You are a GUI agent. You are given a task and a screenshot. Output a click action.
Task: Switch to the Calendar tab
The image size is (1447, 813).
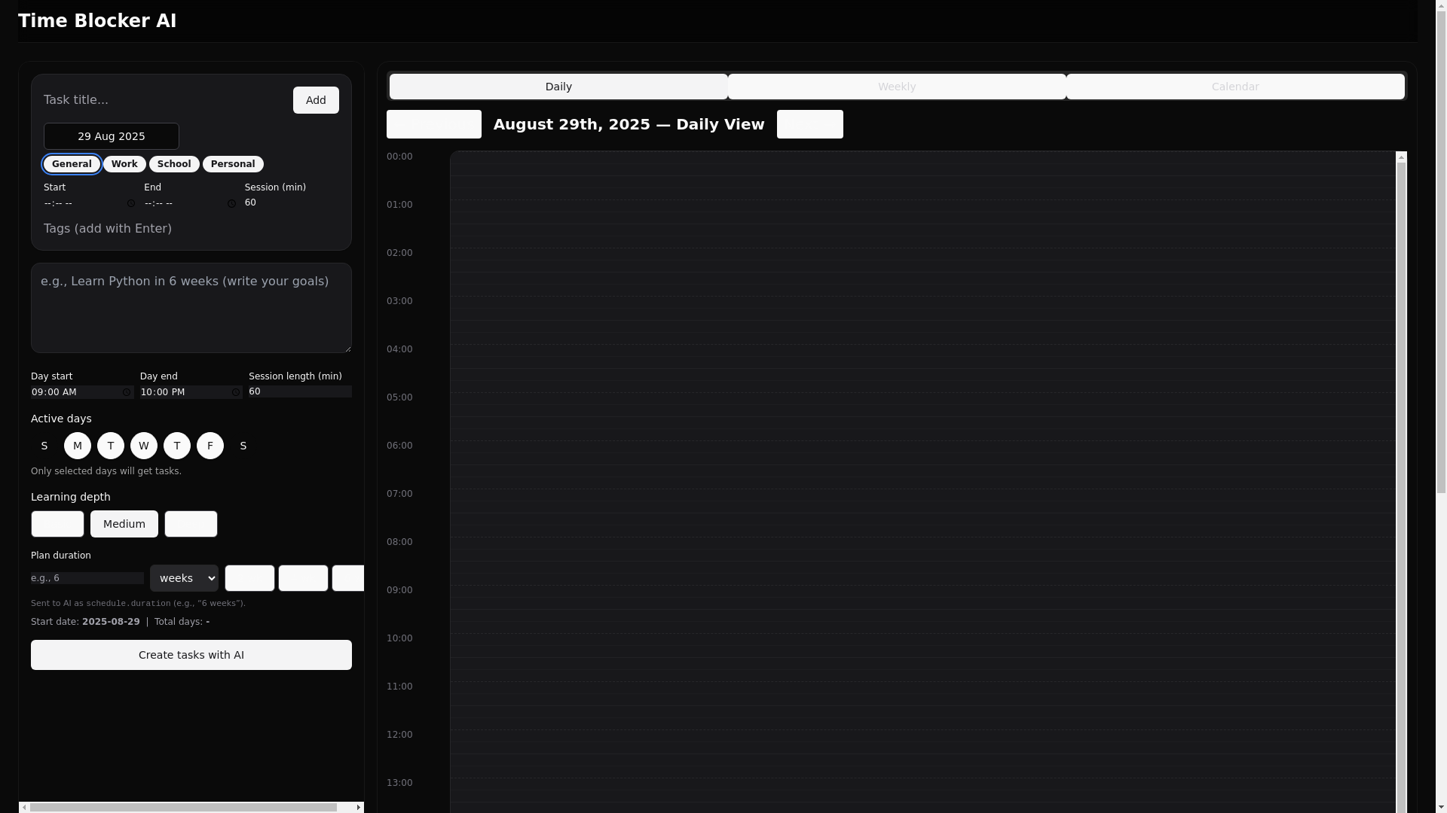point(1235,87)
